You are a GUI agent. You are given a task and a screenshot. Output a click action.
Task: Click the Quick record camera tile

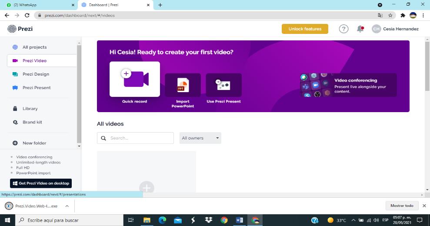[135, 79]
